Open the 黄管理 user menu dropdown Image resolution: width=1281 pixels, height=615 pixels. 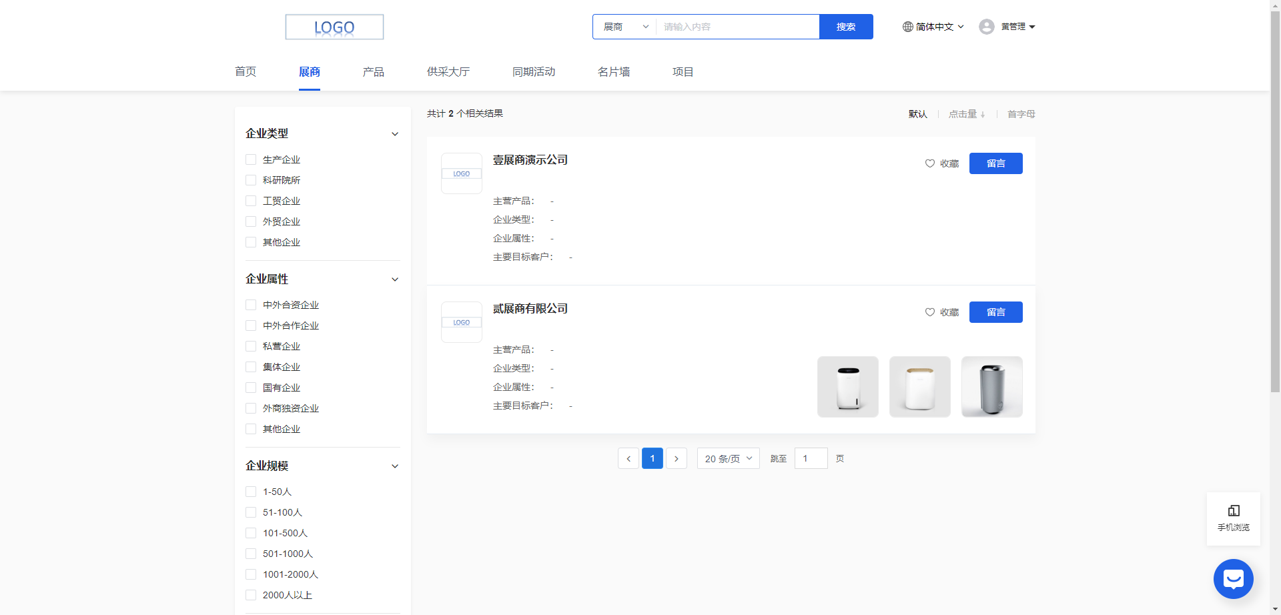(x=1018, y=27)
